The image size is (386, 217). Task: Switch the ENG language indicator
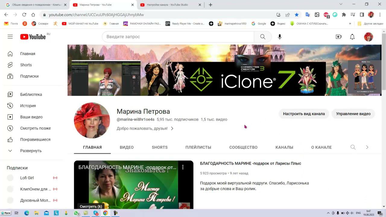(x=358, y=213)
